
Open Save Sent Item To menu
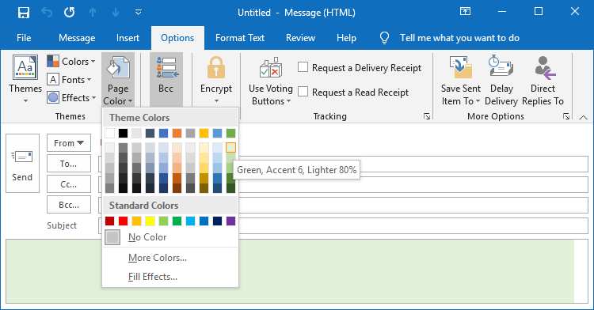(x=461, y=81)
